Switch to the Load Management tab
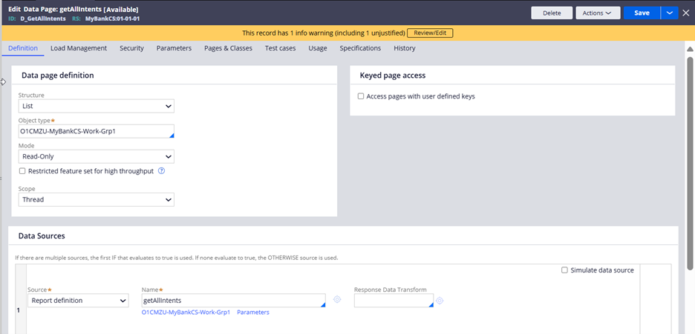The height and width of the screenshot is (334, 695). [79, 48]
